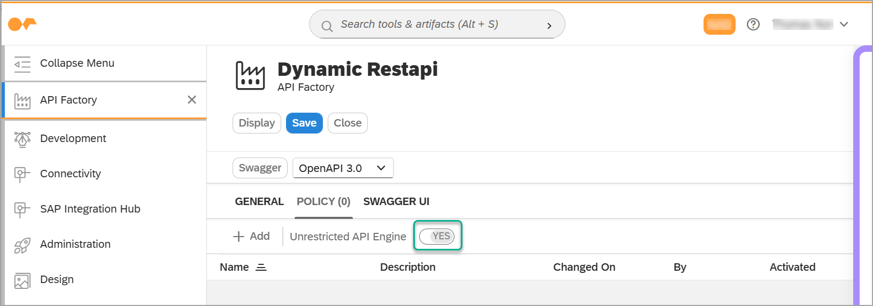This screenshot has width=873, height=306.
Task: Click the Close button
Action: tap(347, 123)
